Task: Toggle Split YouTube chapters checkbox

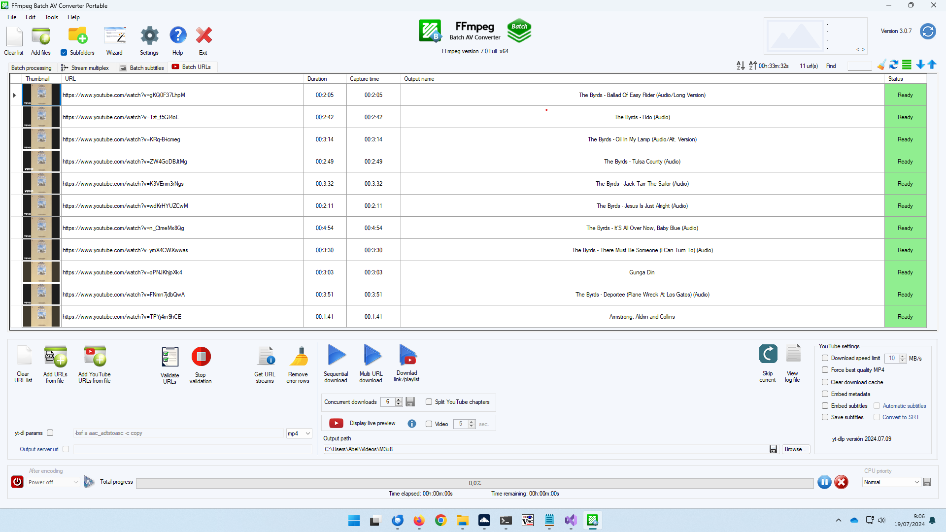Action: pyautogui.click(x=429, y=402)
